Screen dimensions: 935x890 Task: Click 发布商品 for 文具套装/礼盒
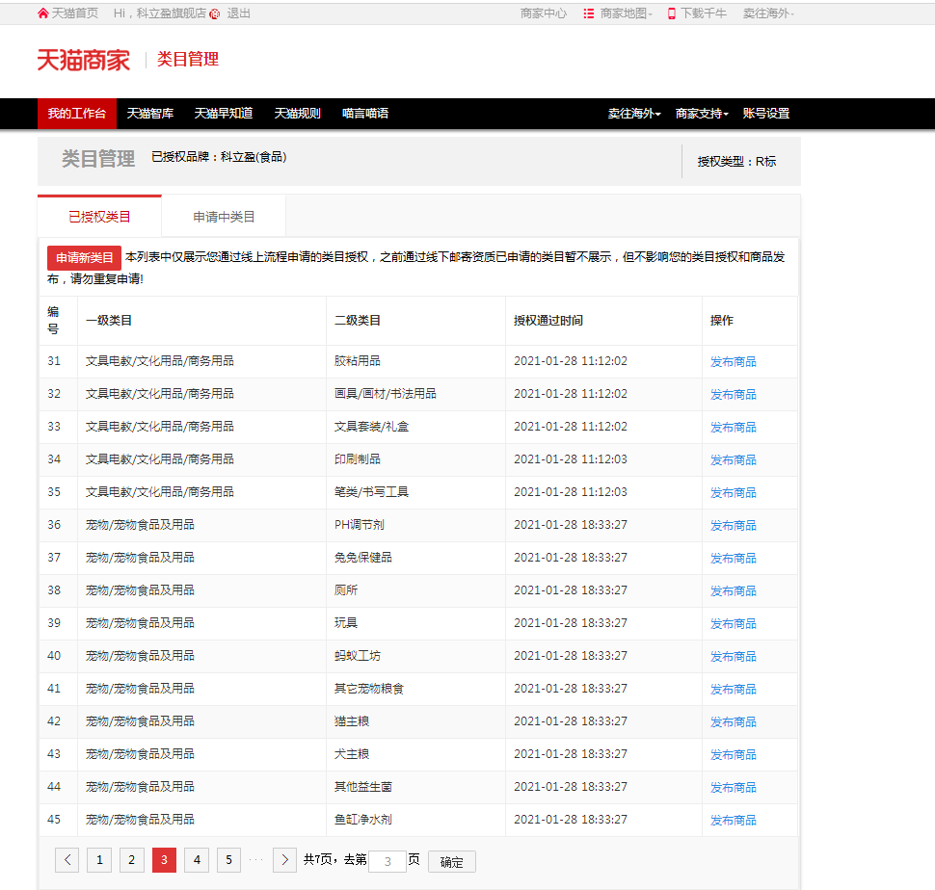(x=733, y=427)
